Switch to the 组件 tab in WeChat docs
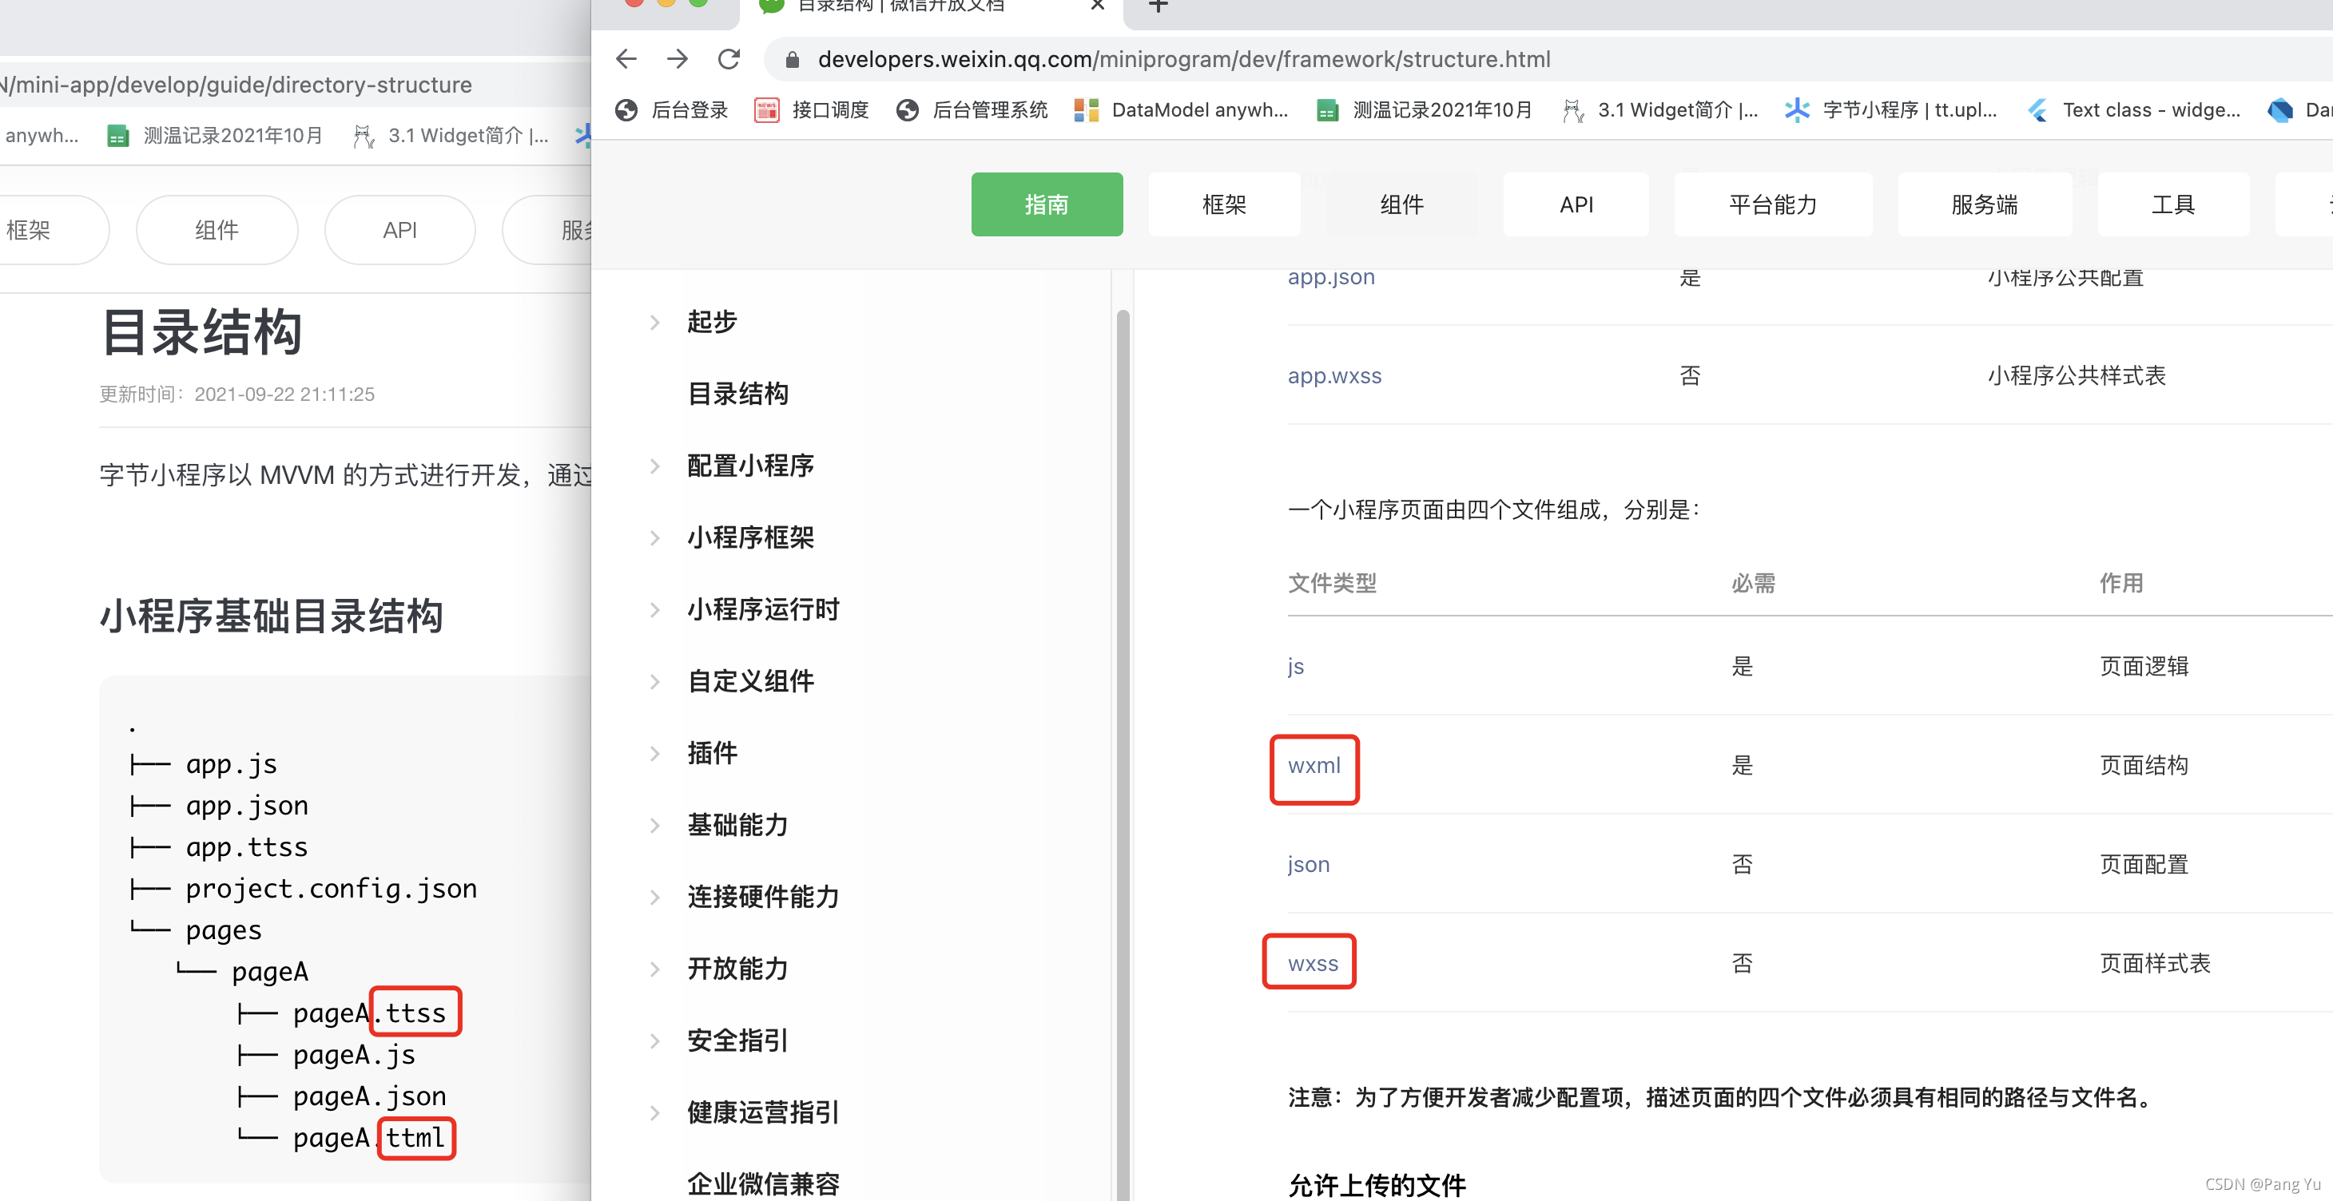 [x=1401, y=204]
